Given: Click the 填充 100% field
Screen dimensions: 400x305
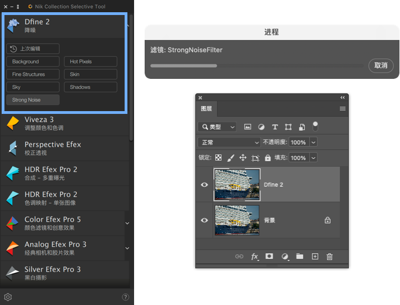Looking at the screenshot, I should (299, 158).
